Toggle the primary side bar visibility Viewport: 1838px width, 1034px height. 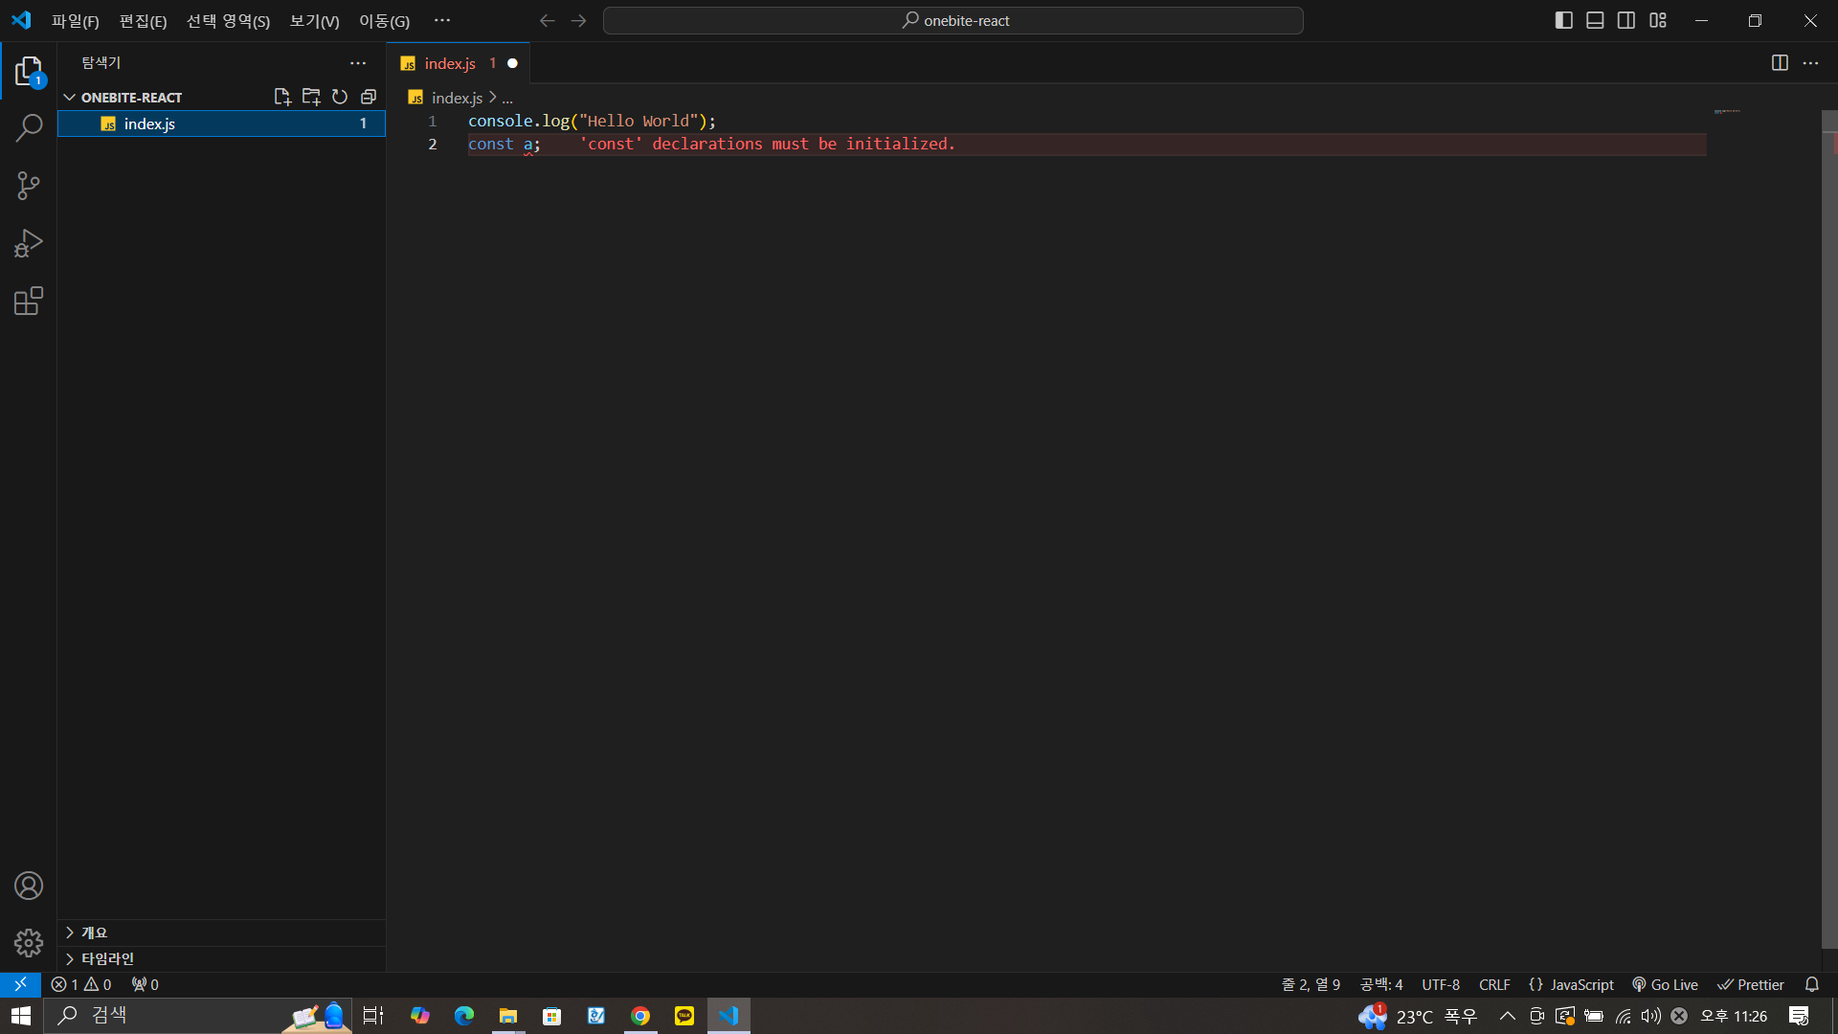coord(1564,20)
